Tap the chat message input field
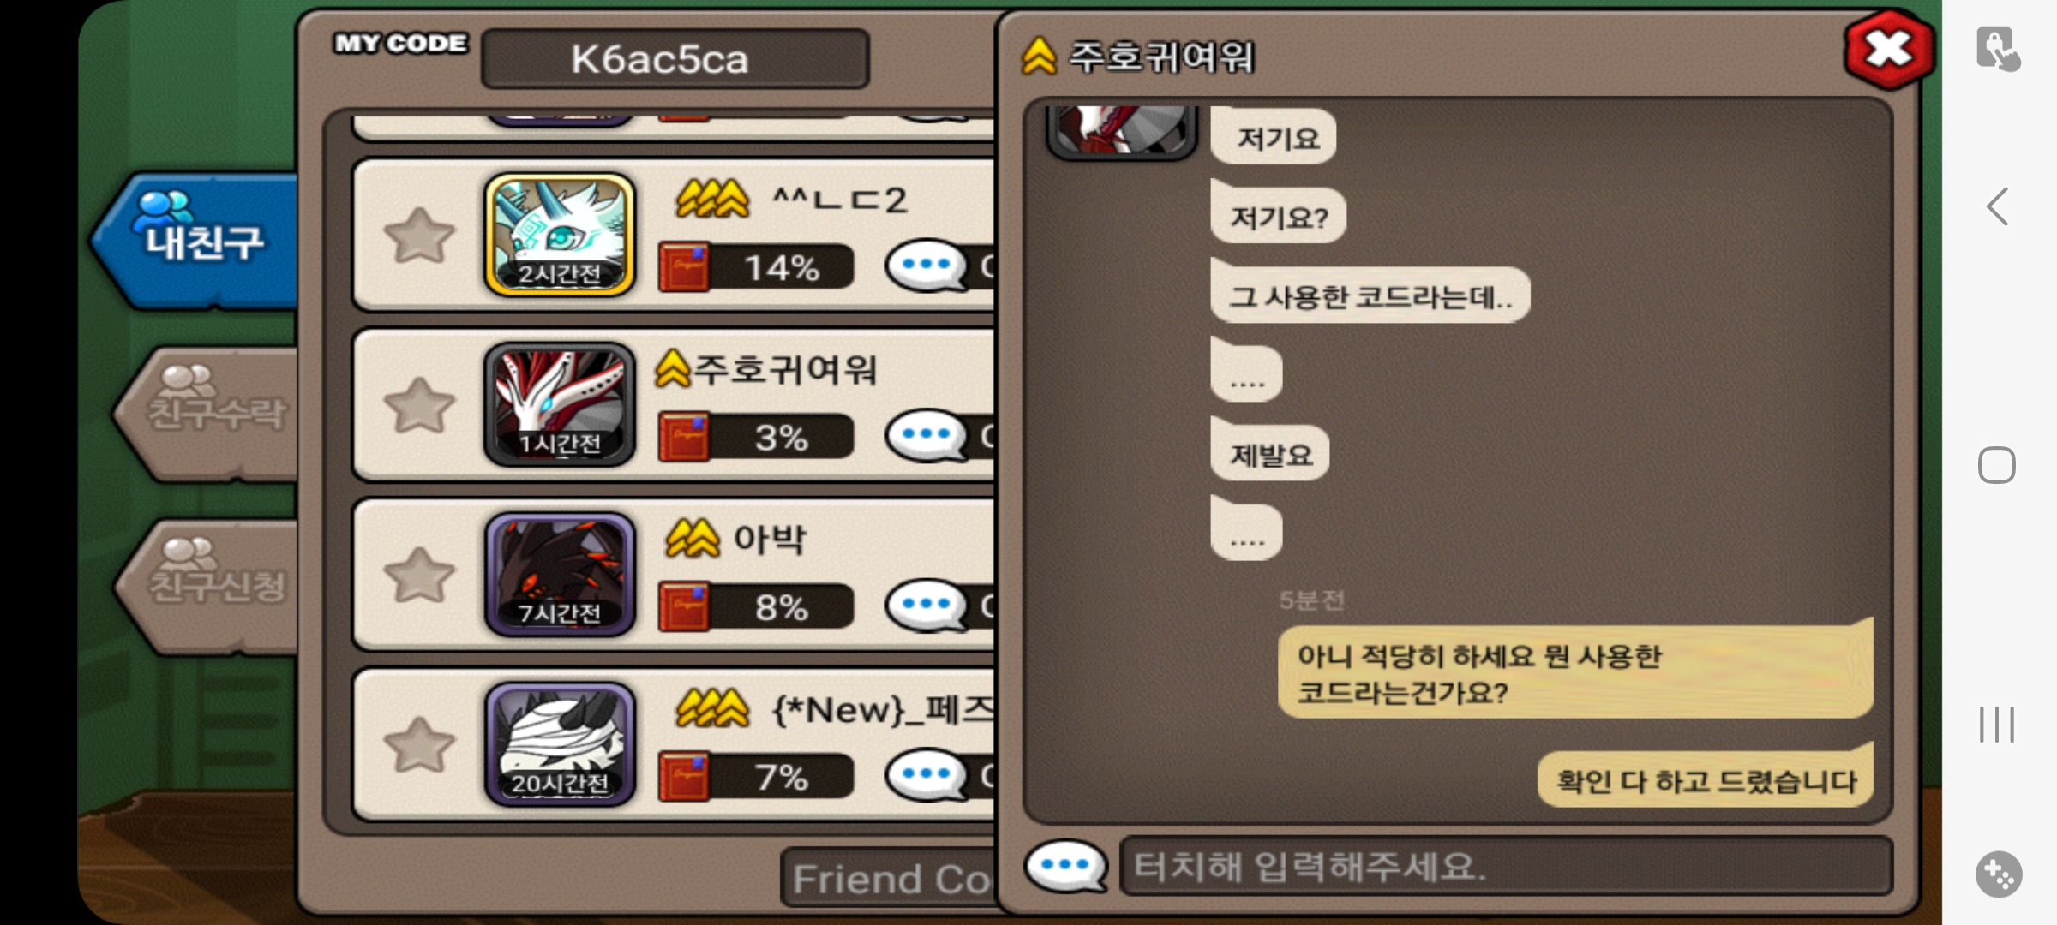2057x925 pixels. point(1506,866)
